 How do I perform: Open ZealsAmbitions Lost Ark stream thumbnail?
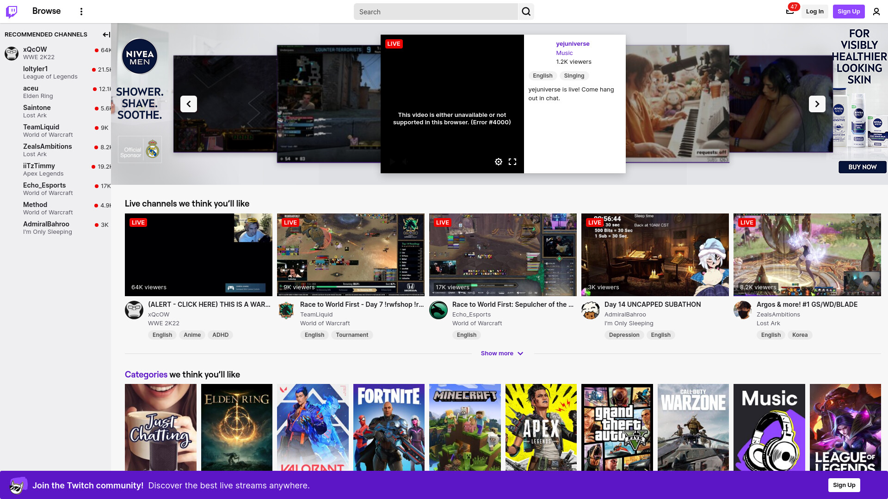pos(807,255)
